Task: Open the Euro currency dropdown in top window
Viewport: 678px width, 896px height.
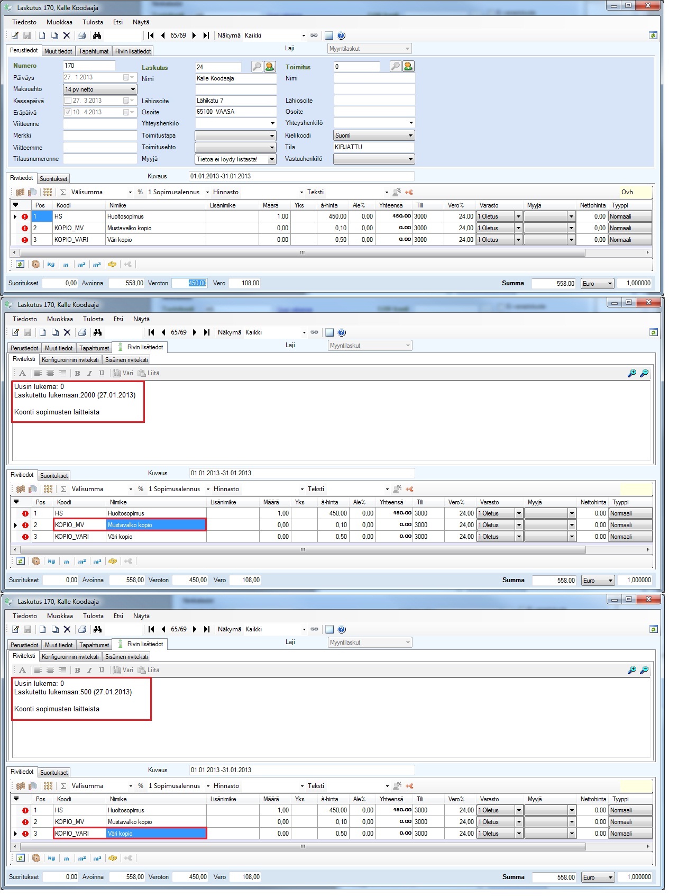Action: pos(610,284)
